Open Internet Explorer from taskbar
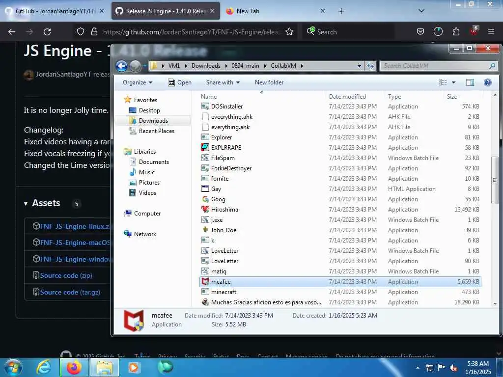The image size is (503, 377). pos(44,367)
